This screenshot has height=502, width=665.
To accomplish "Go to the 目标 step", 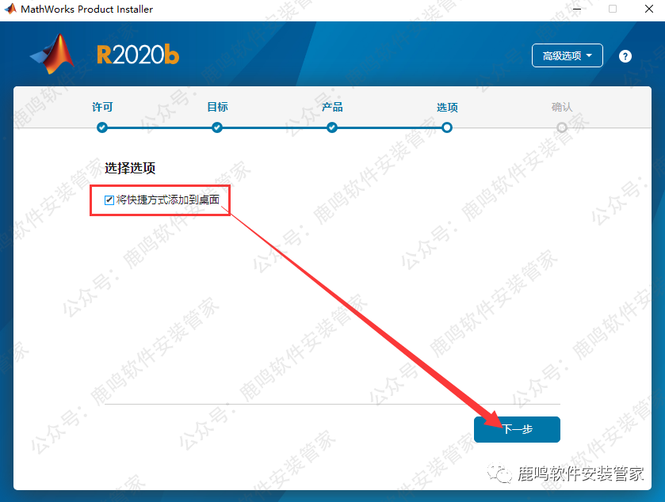I will point(217,107).
